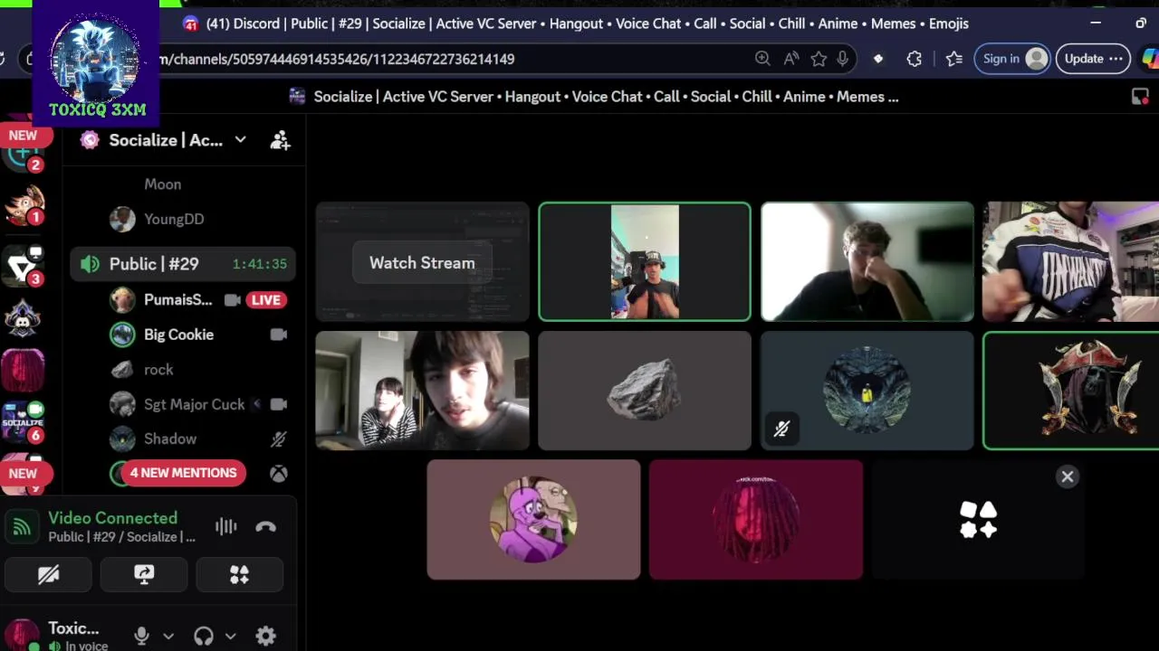1159x651 pixels.
Task: Click Toxic user profile in bottom panel
Action: point(60,636)
